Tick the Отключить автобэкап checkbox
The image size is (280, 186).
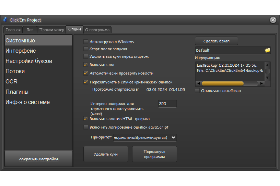pyautogui.click(x=197, y=91)
